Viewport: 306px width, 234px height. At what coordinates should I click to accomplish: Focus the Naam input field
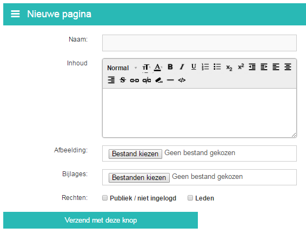pyautogui.click(x=199, y=43)
